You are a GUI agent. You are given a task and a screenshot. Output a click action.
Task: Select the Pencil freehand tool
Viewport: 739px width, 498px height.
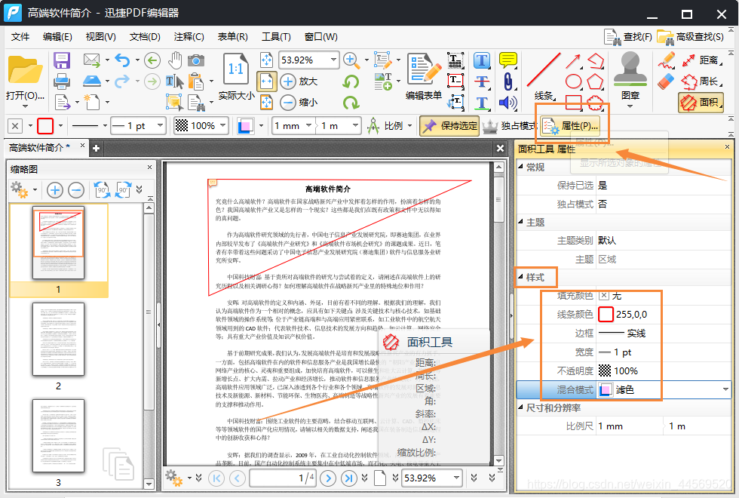click(x=667, y=60)
